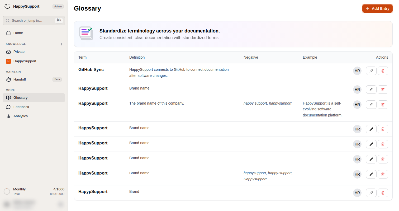The height and width of the screenshot is (211, 399).
Task: Add new knowledge with the plus icon
Action: click(61, 44)
